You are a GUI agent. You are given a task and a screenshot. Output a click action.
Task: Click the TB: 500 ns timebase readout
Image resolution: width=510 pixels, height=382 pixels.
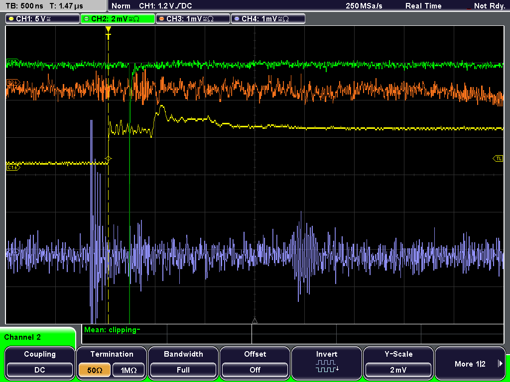[x=24, y=6]
